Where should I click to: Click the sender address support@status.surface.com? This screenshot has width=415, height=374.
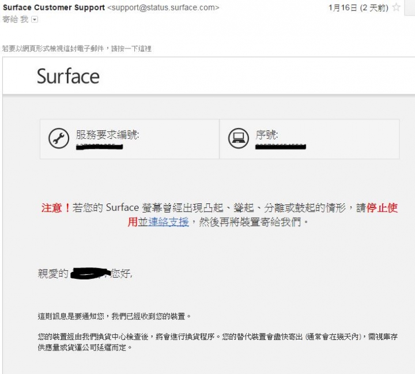[163, 7]
